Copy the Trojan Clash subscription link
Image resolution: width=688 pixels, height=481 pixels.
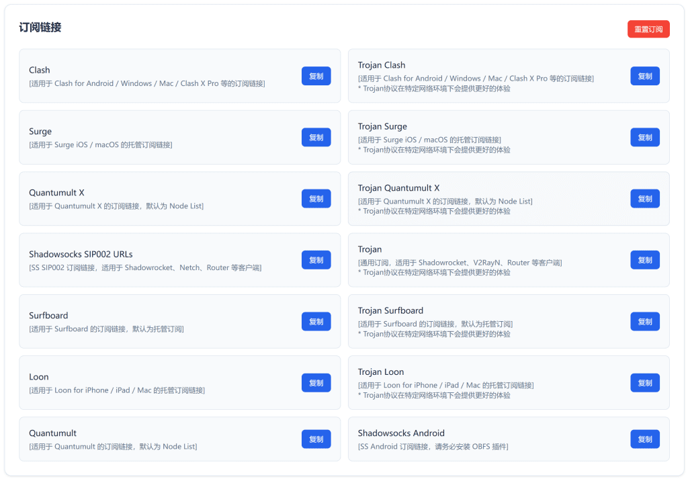(644, 76)
